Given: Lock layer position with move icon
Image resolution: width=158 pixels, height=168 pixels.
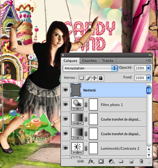Looking at the screenshot, I should pos(95,78).
